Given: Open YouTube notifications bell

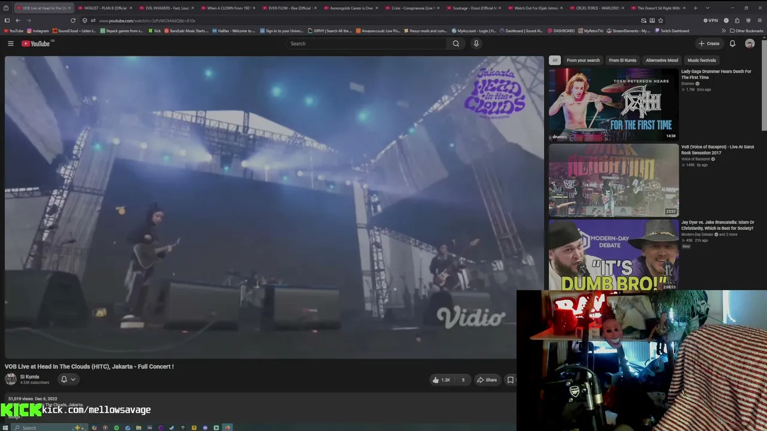Looking at the screenshot, I should tap(732, 44).
